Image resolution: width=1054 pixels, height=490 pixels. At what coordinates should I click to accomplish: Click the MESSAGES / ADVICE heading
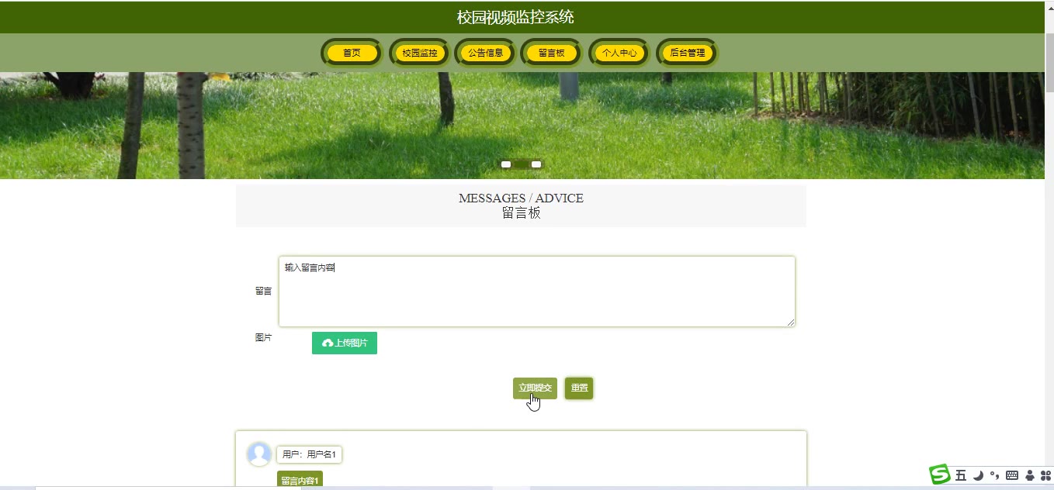pos(521,198)
